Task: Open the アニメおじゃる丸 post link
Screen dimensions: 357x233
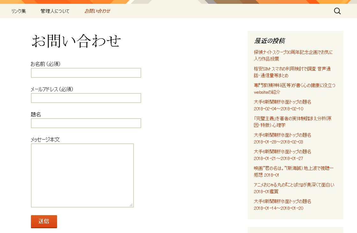Action: (294, 185)
